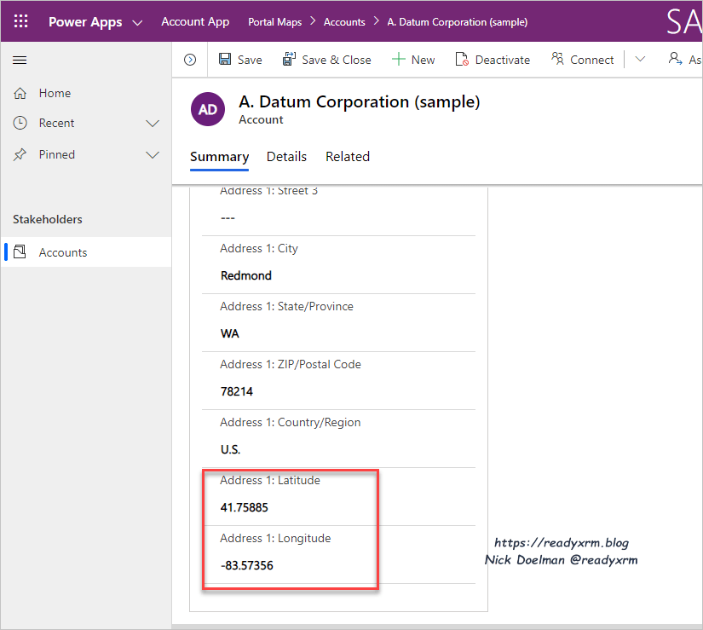Open the Connect options dropdown chevron
The height and width of the screenshot is (630, 703).
(x=641, y=60)
